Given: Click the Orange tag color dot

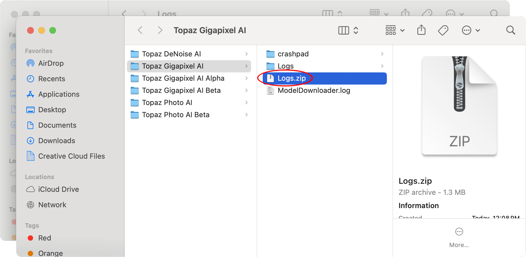Looking at the screenshot, I should click(30, 253).
